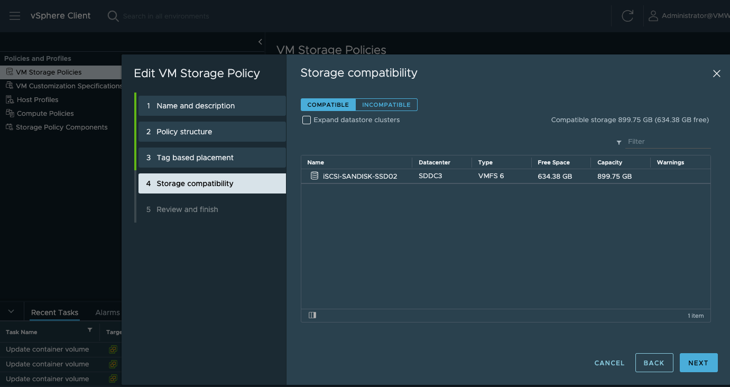Click the filter funnel icon
730x387 pixels.
coord(619,143)
